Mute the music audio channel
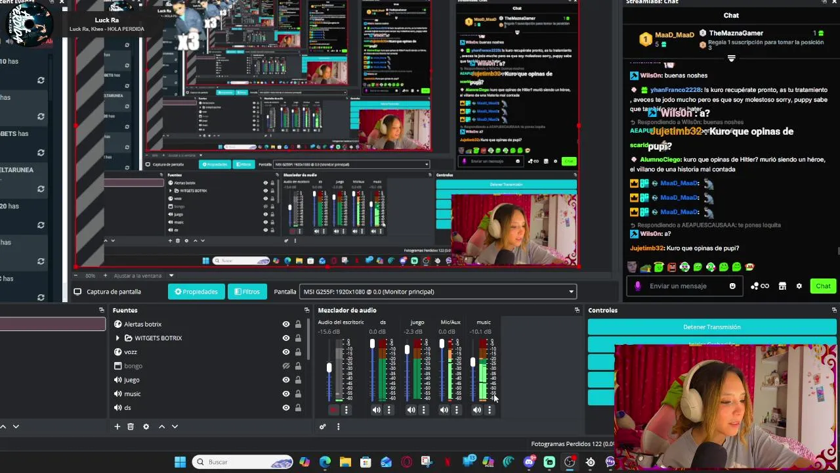Viewport: 840px width, 473px height. click(x=476, y=410)
